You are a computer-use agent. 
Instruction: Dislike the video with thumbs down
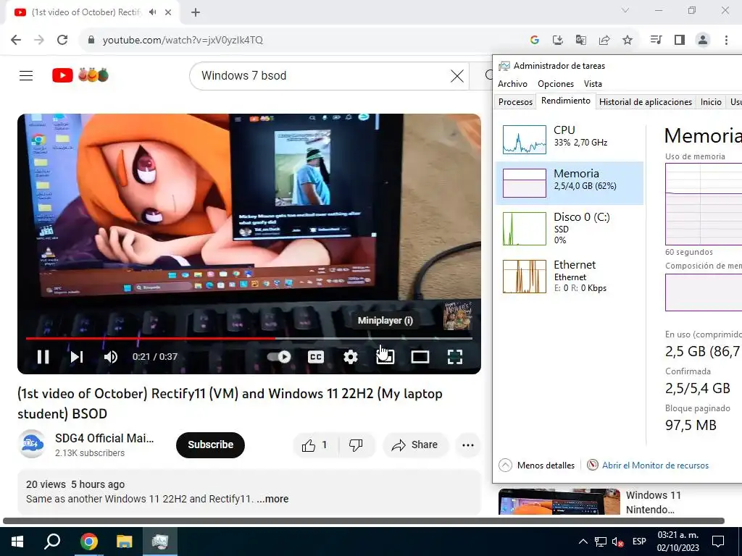(357, 445)
